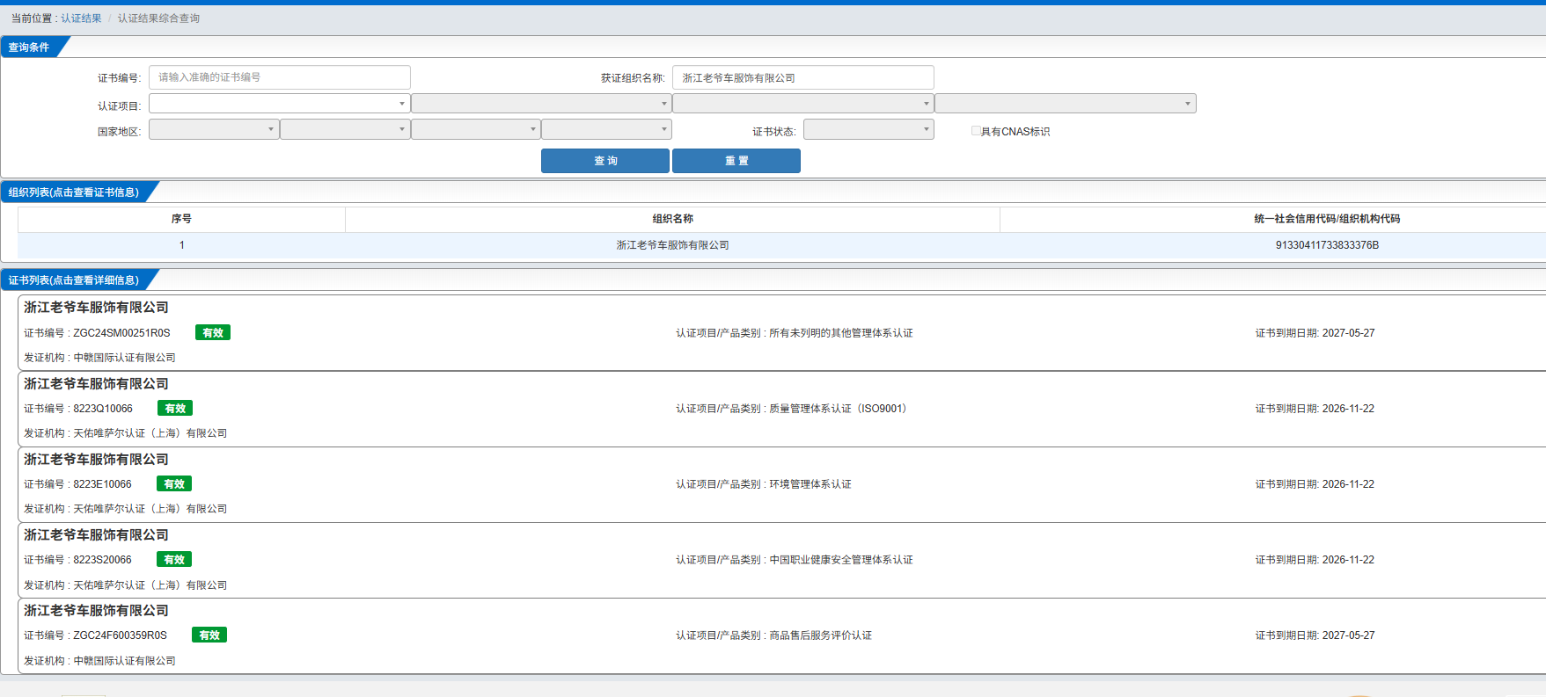The height and width of the screenshot is (697, 1546).
Task: Click the 获证组织名称 input field
Action: coord(802,77)
